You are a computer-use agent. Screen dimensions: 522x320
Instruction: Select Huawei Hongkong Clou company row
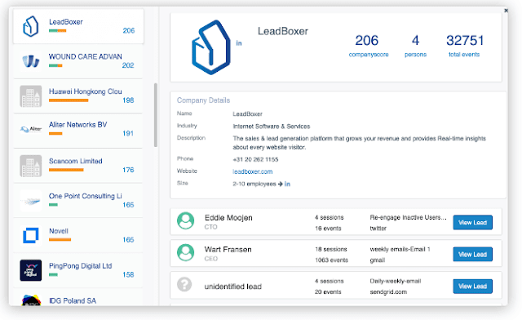click(78, 96)
